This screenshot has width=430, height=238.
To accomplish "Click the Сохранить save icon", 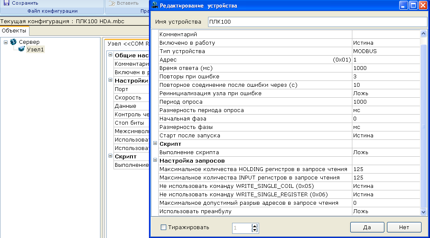I will click(6, 3).
